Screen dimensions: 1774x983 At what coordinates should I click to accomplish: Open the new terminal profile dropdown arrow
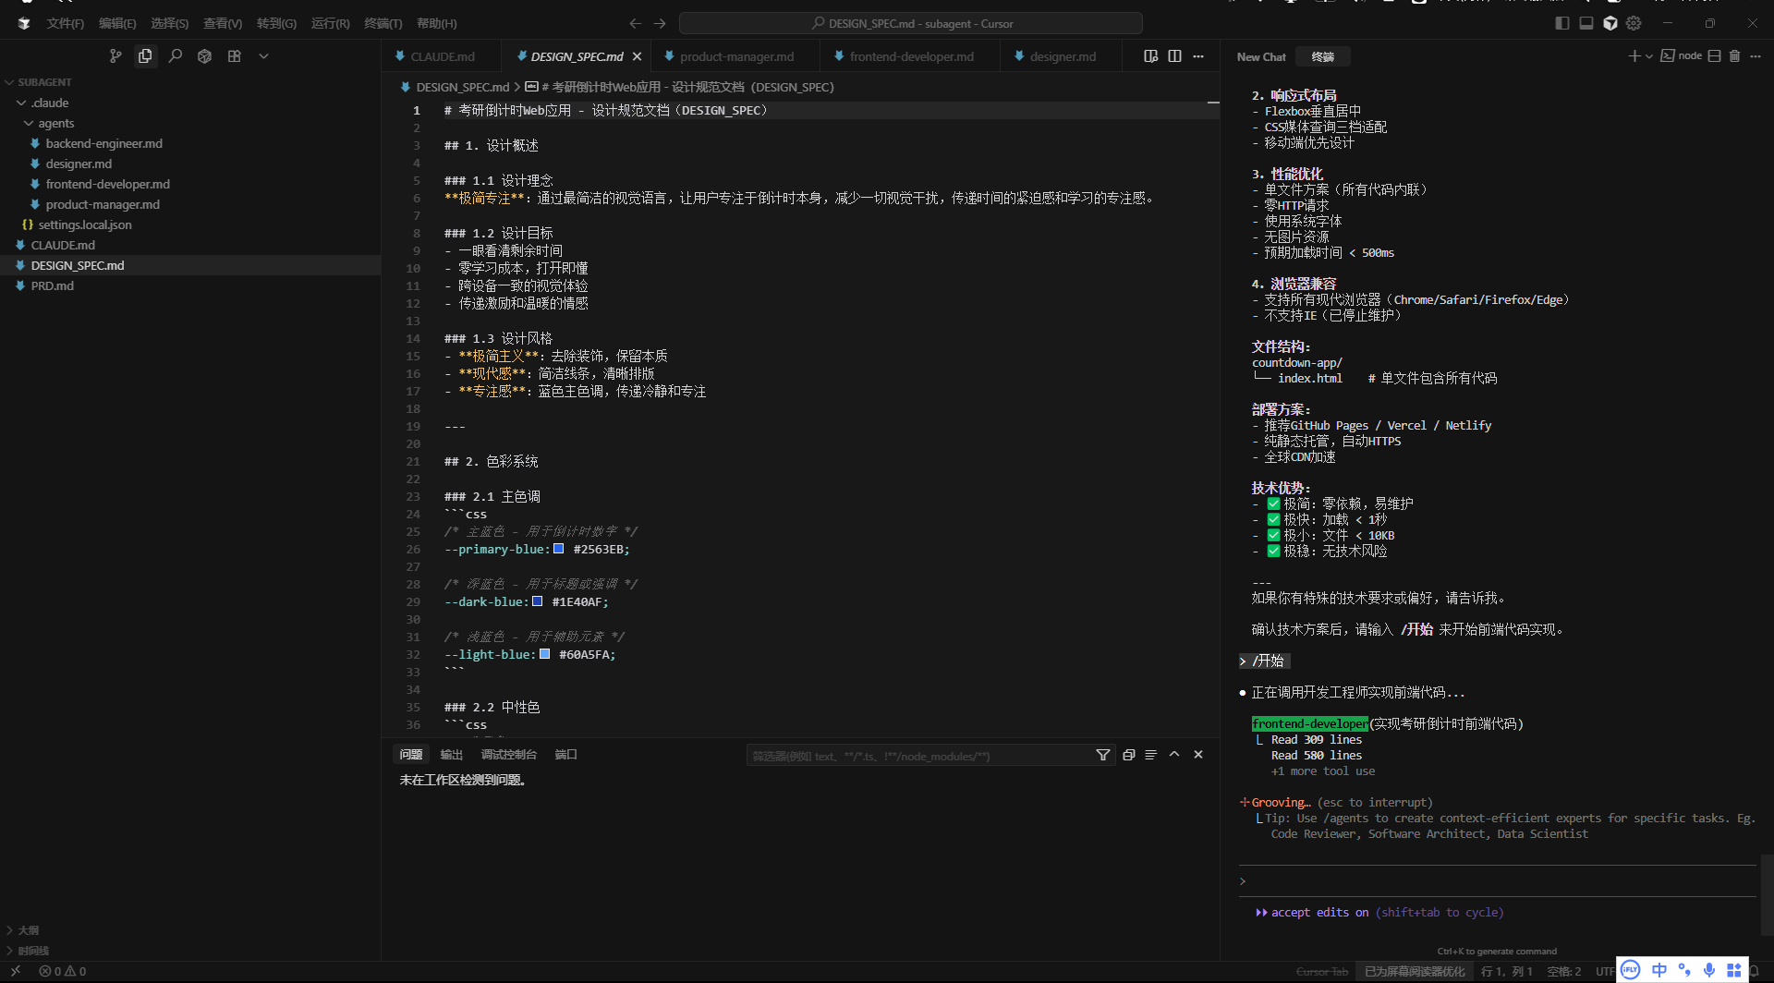point(1649,56)
